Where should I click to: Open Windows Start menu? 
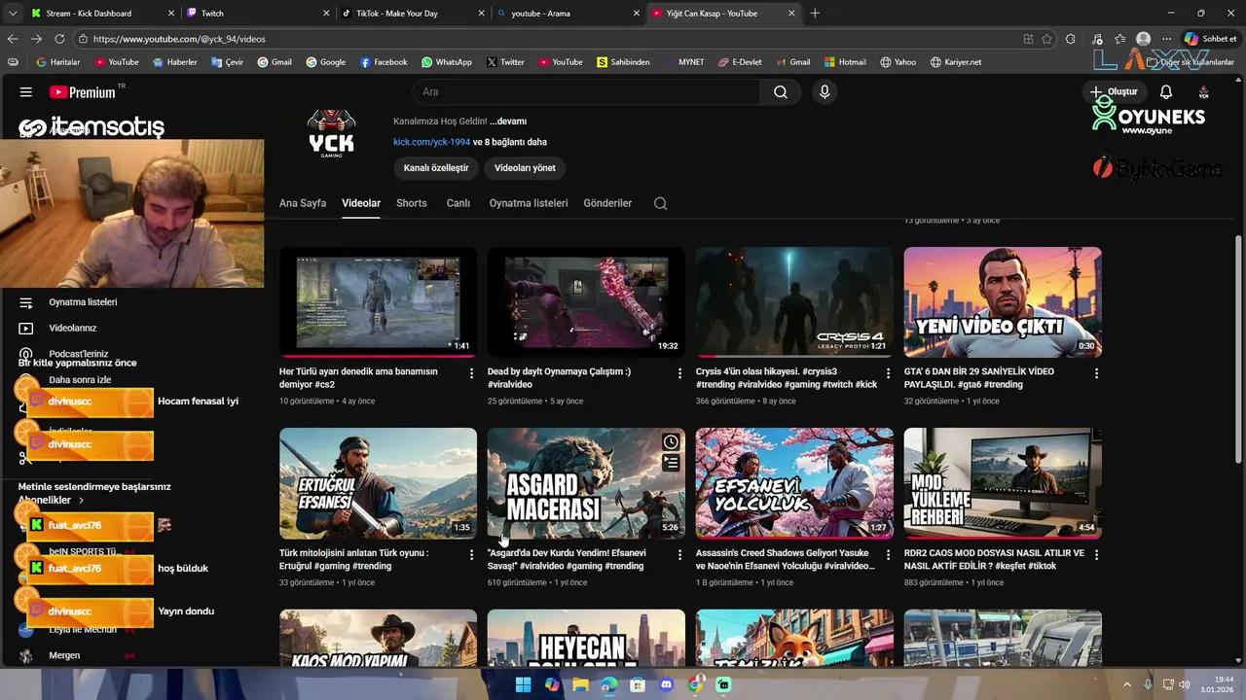tap(523, 684)
